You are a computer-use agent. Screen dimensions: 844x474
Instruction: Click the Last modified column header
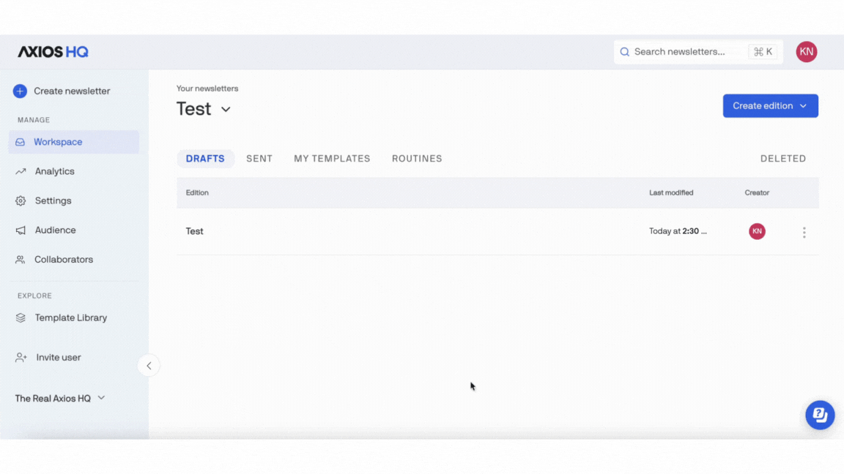671,192
